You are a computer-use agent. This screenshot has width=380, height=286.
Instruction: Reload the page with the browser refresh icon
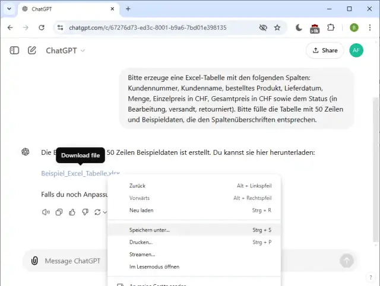pos(42,28)
